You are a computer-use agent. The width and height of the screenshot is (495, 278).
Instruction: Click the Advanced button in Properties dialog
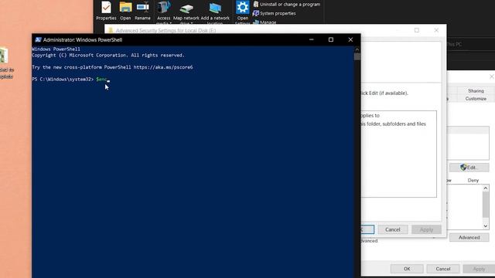click(x=469, y=237)
